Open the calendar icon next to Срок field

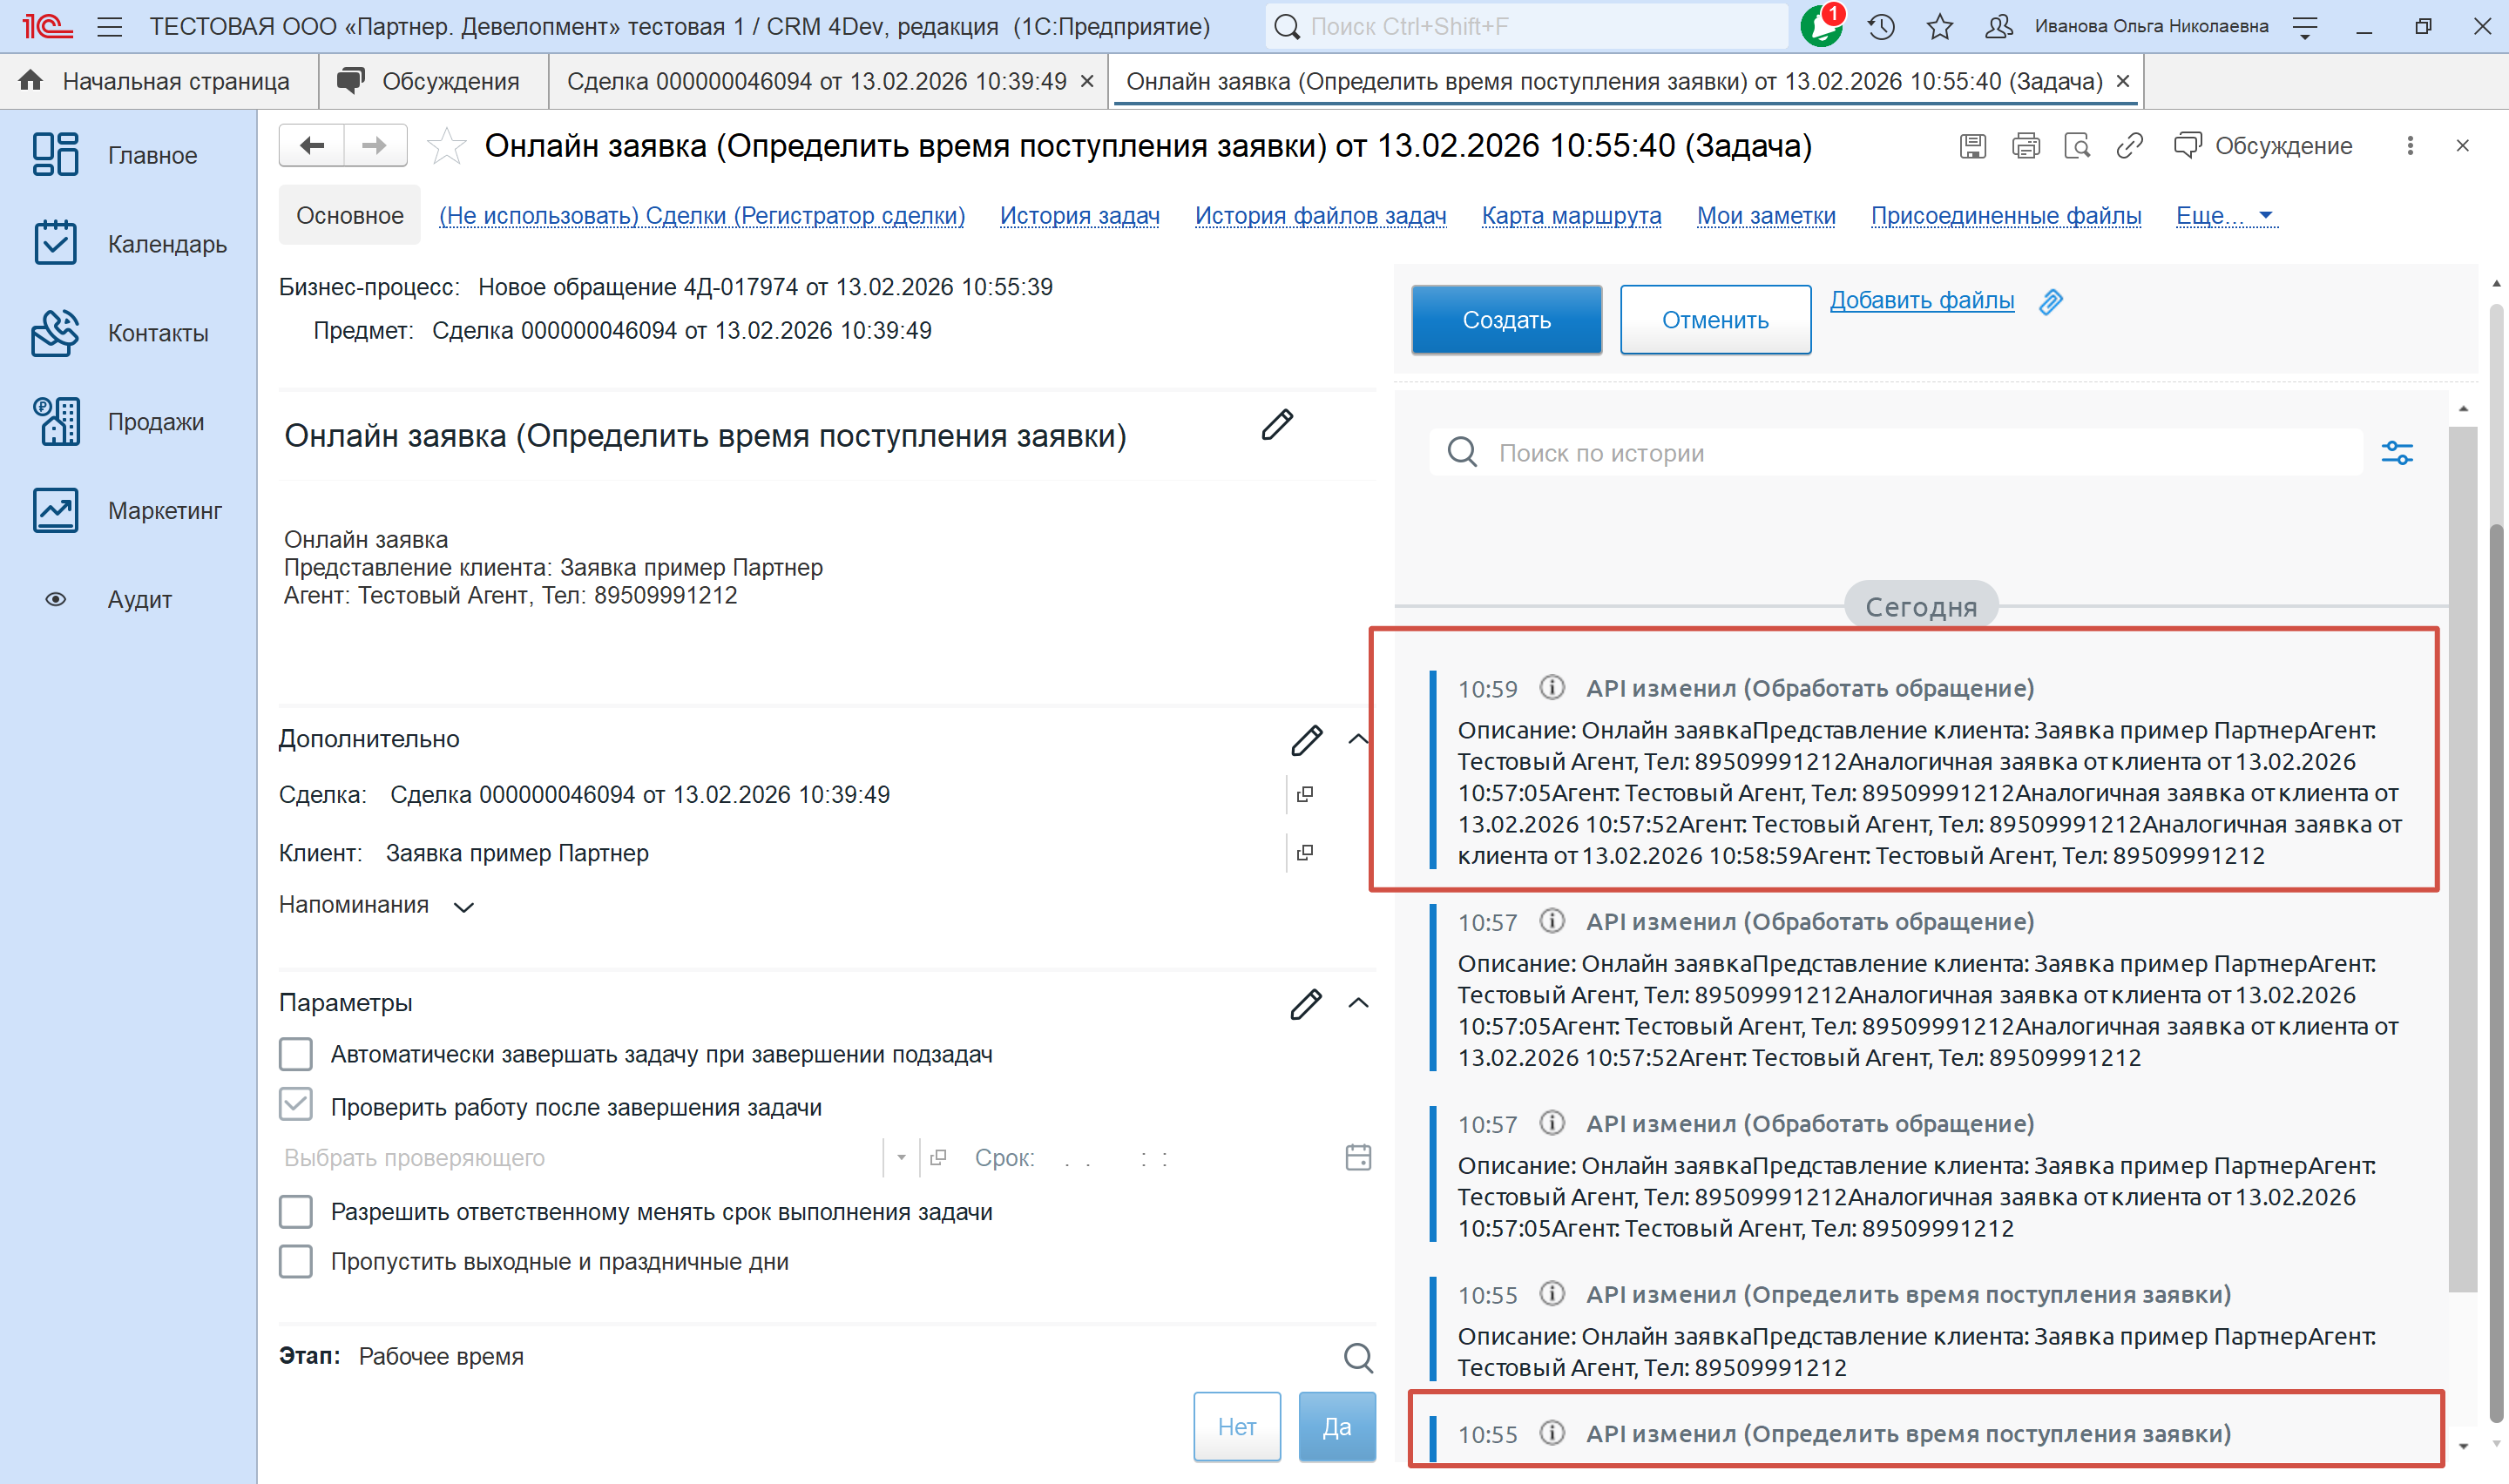pos(1358,1158)
